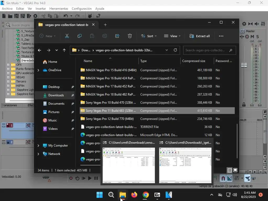Open Master FX icon beside Master label

[242, 31]
